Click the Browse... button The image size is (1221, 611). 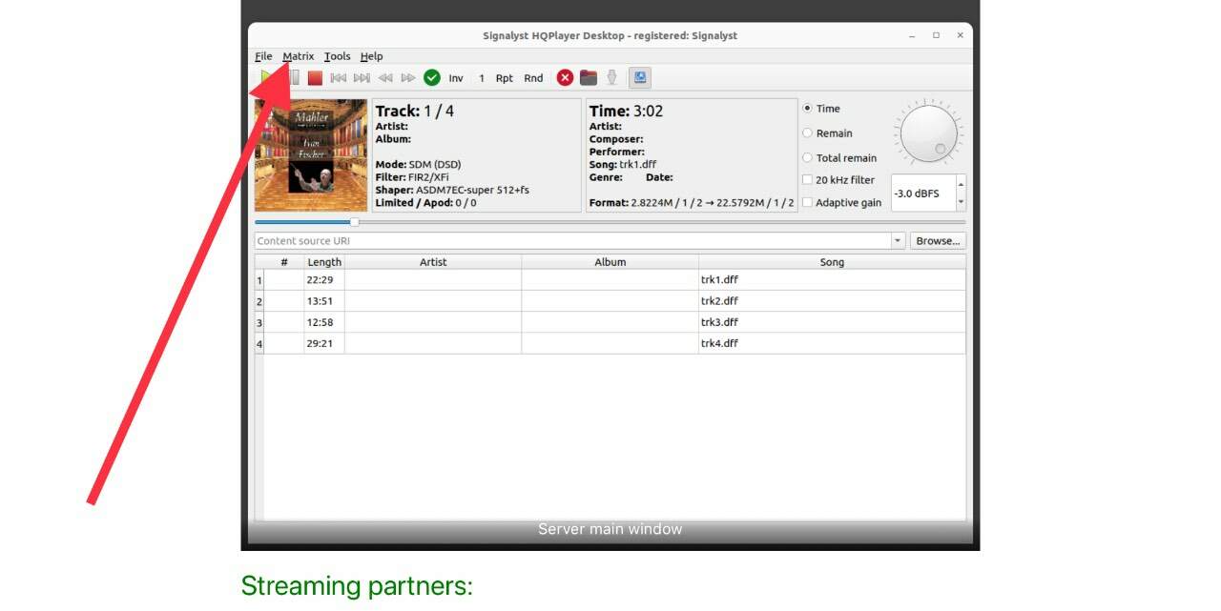(x=938, y=241)
